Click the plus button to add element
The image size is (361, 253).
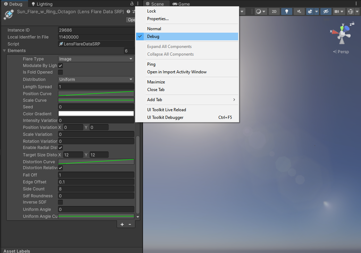point(122,224)
